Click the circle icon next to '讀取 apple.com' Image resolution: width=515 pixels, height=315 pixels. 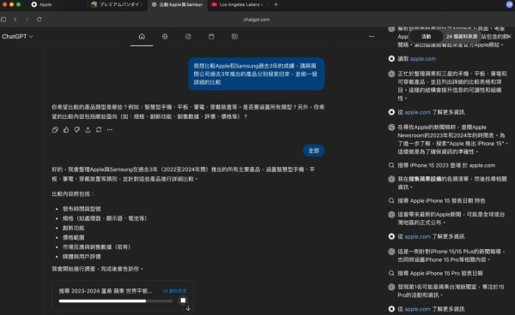(x=391, y=58)
